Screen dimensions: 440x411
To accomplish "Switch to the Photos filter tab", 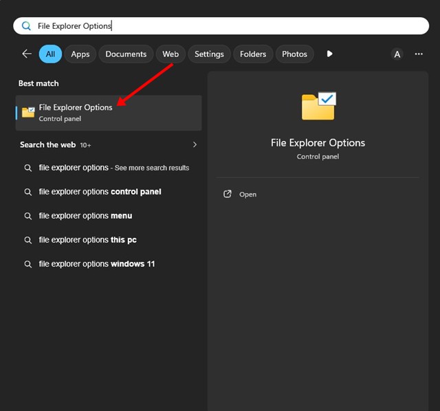I will tap(295, 54).
